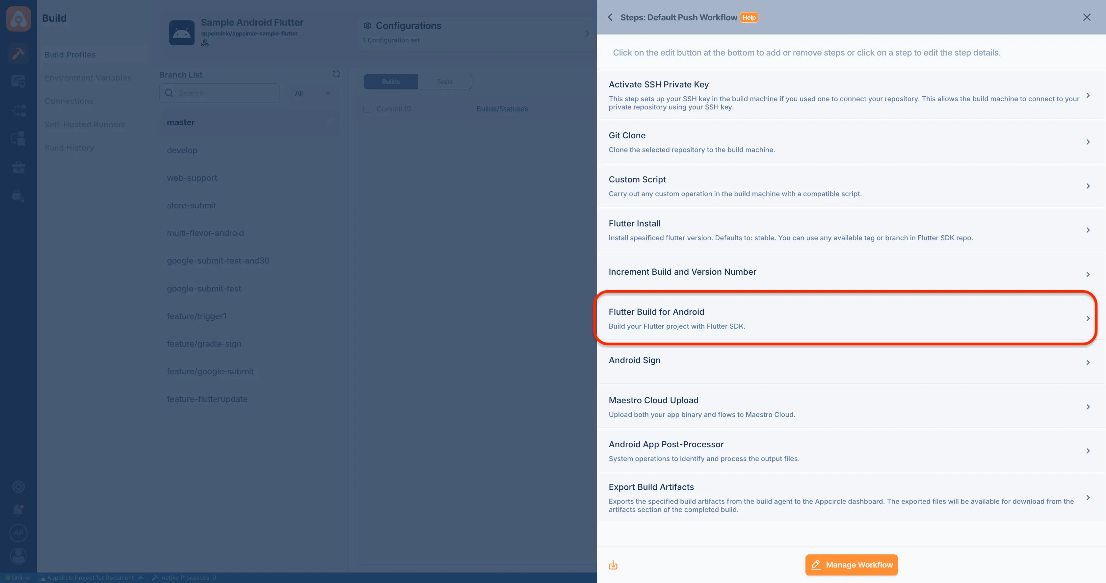Viewport: 1106px width, 583px height.
Task: Click the search magnifier icon in Branch List
Action: (169, 93)
